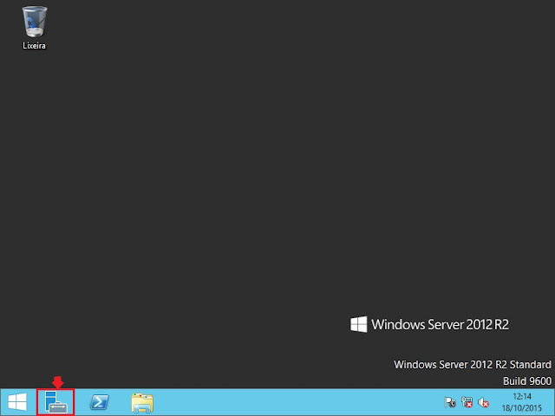This screenshot has height=416, width=555.
Task: Open the Lixeira recycle bin icon
Action: tap(35, 28)
